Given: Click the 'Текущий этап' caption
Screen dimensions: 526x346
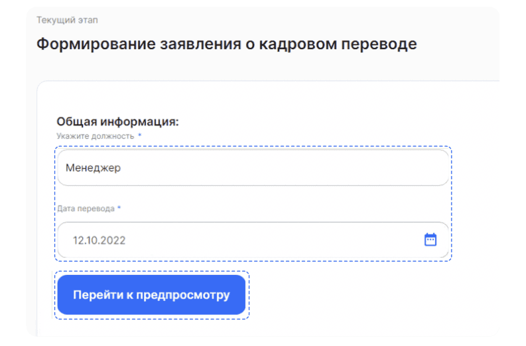Looking at the screenshot, I should [x=67, y=20].
